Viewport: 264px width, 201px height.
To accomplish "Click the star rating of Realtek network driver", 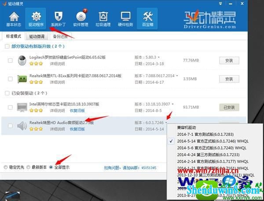I will pyautogui.click(x=36, y=82).
